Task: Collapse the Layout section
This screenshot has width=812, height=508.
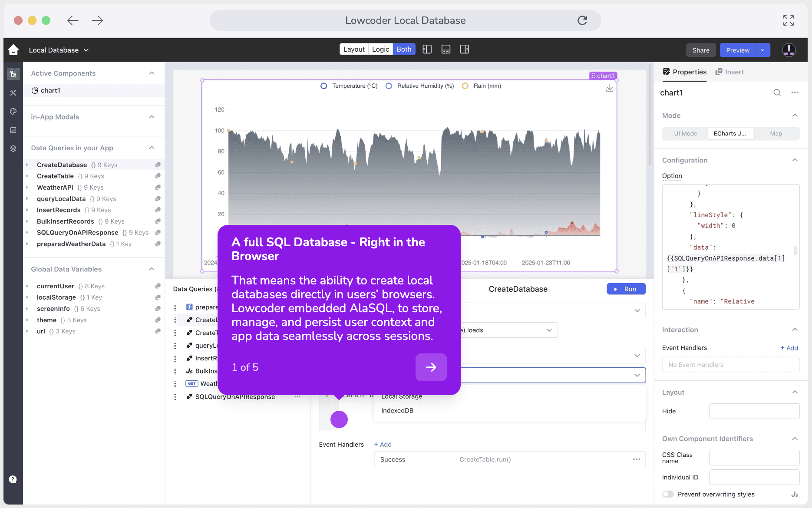Action: (795, 392)
